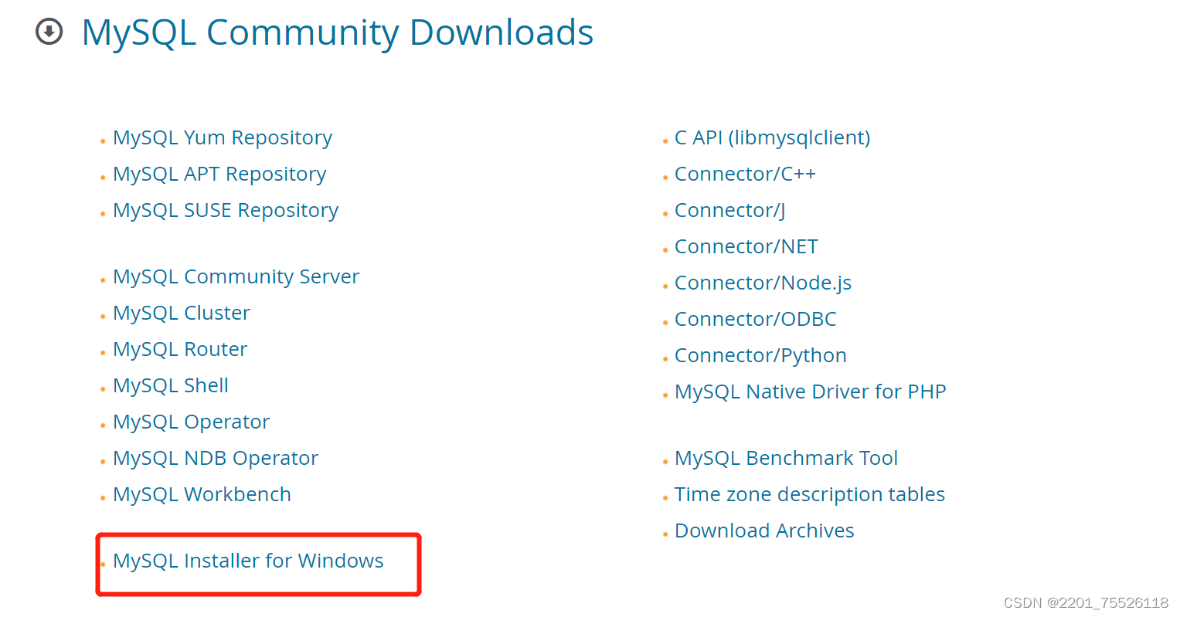Choose MySQL Installer for Windows
The width and height of the screenshot is (1180, 617).
(248, 561)
